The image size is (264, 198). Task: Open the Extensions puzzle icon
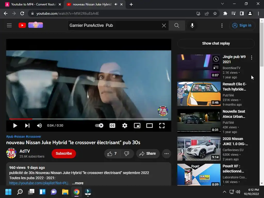coord(225,13)
